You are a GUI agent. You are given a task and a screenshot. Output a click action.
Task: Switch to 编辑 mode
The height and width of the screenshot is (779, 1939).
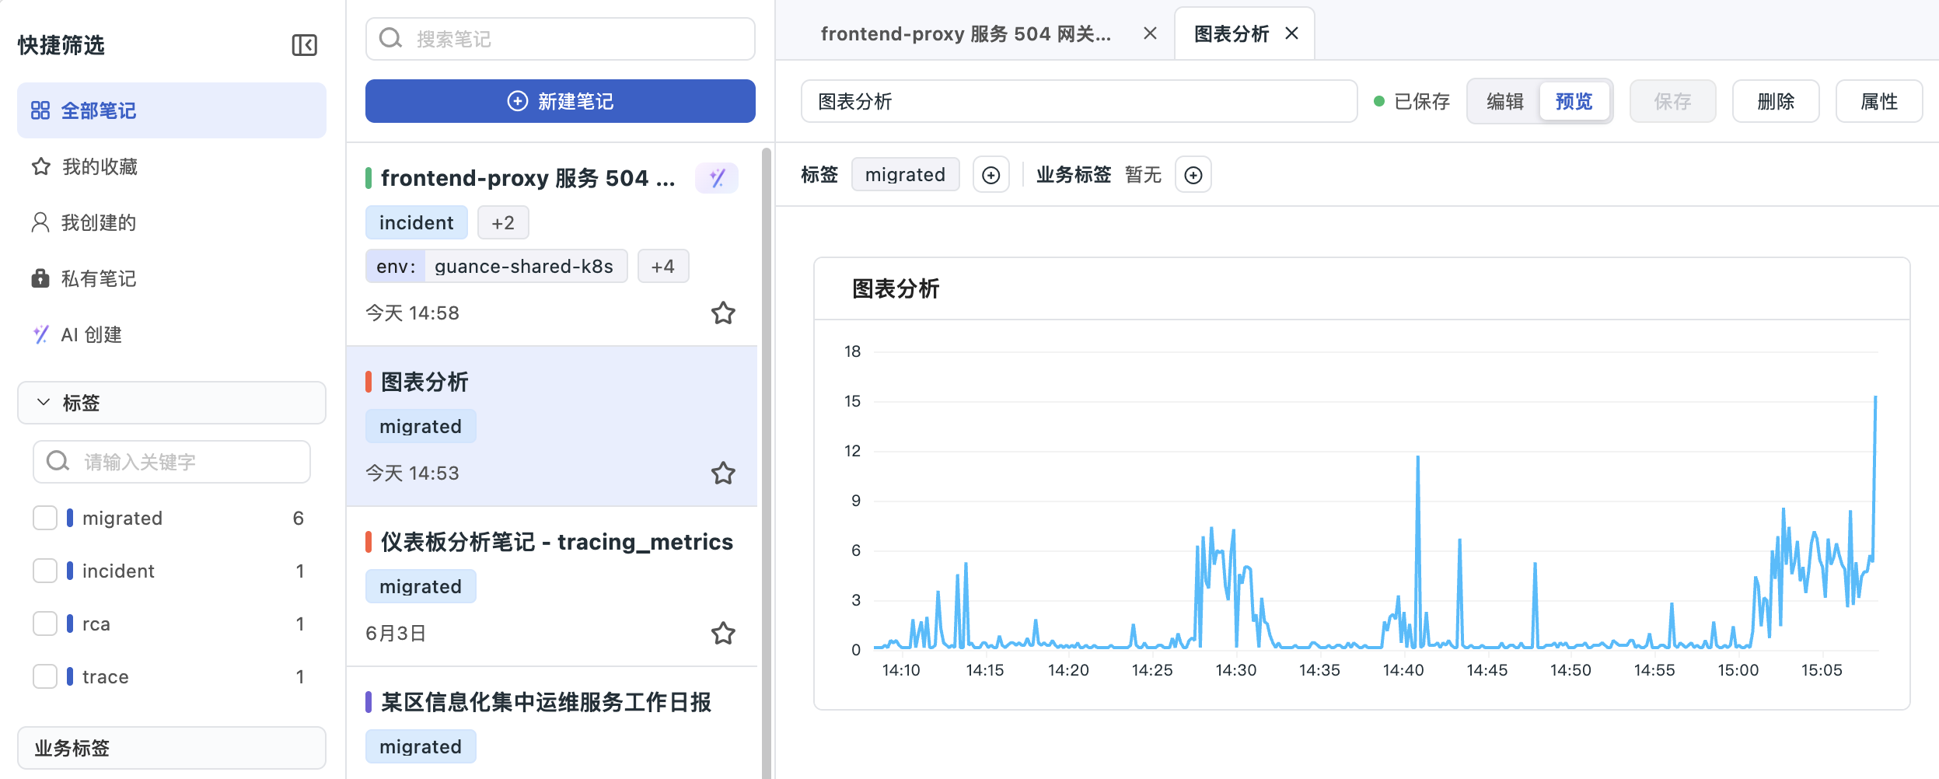pyautogui.click(x=1505, y=101)
